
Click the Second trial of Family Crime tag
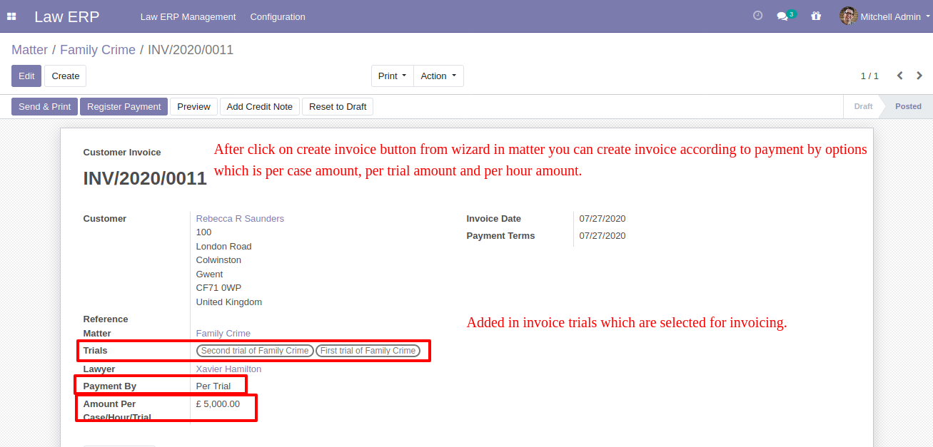tap(255, 351)
